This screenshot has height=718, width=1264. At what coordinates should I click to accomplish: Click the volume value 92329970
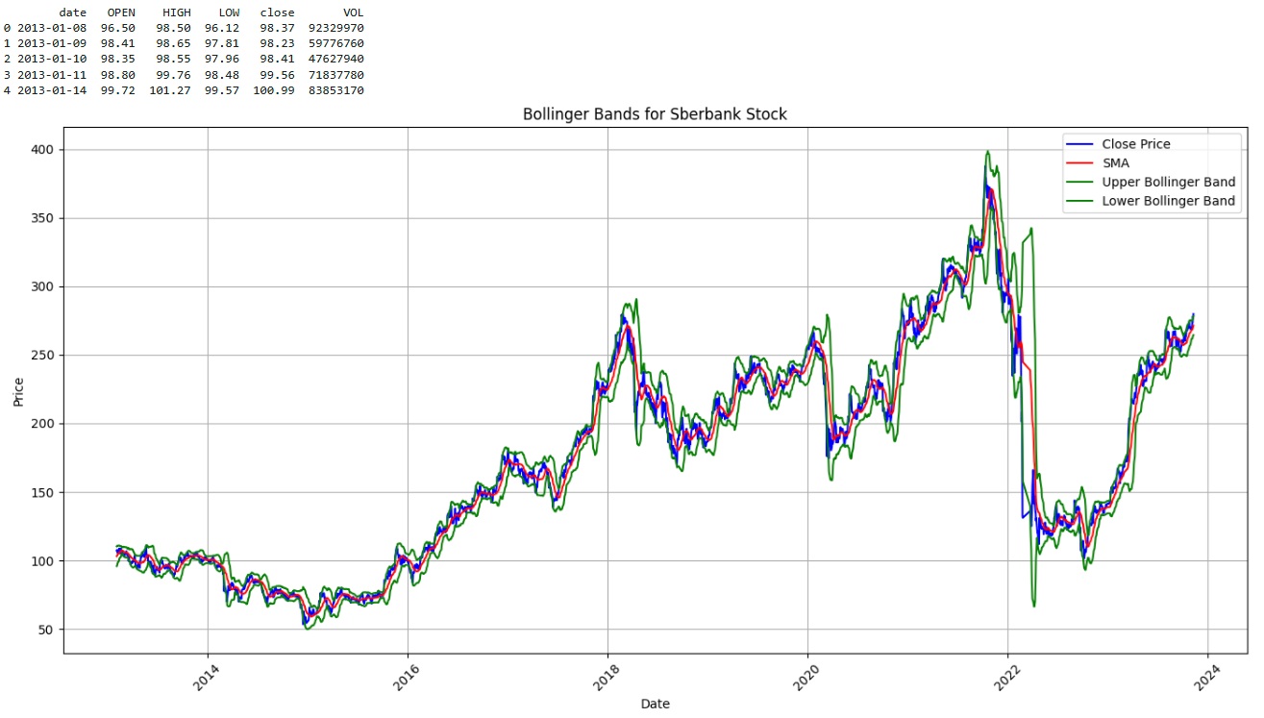coord(336,28)
